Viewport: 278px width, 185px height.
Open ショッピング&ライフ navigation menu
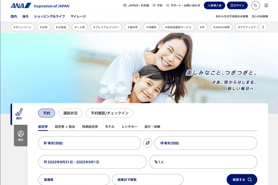49,16
